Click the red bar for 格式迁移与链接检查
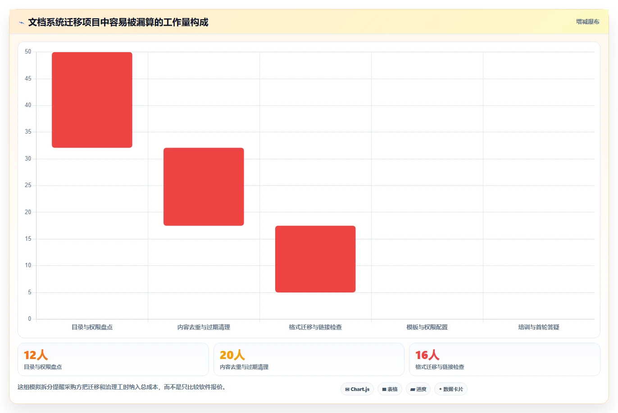The width and height of the screenshot is (618, 413). (x=315, y=259)
